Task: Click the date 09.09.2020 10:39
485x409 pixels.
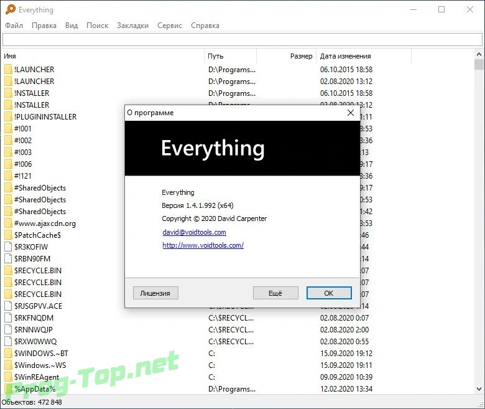Action: (x=346, y=377)
